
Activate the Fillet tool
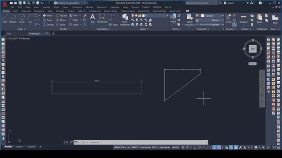[x=74, y=20]
